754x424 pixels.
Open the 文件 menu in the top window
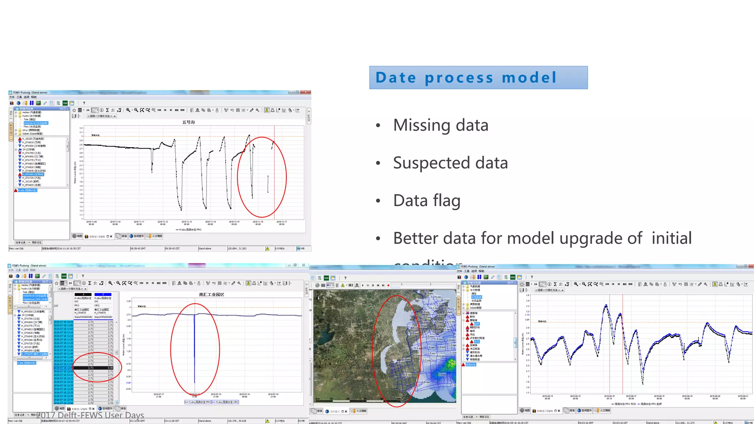click(12, 97)
